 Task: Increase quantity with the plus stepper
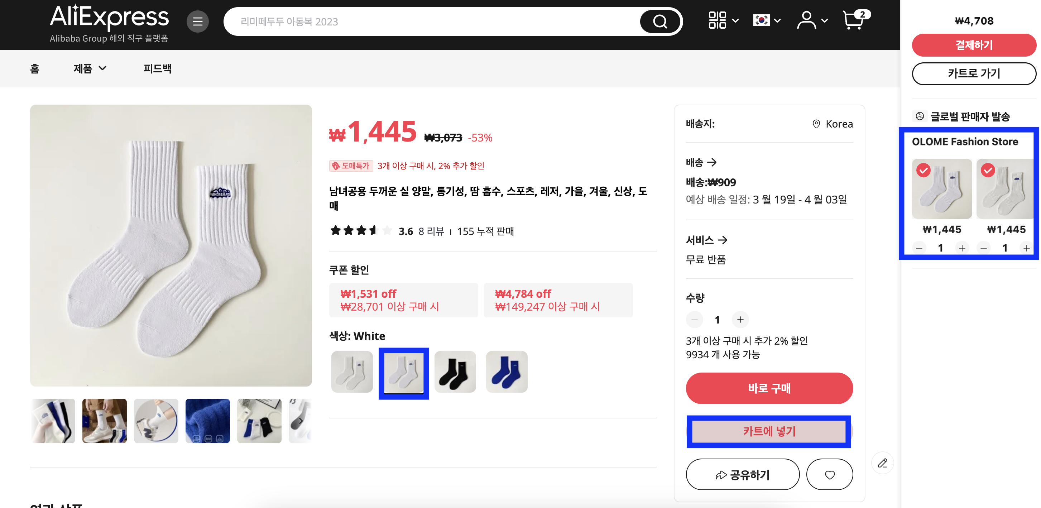[x=740, y=319]
